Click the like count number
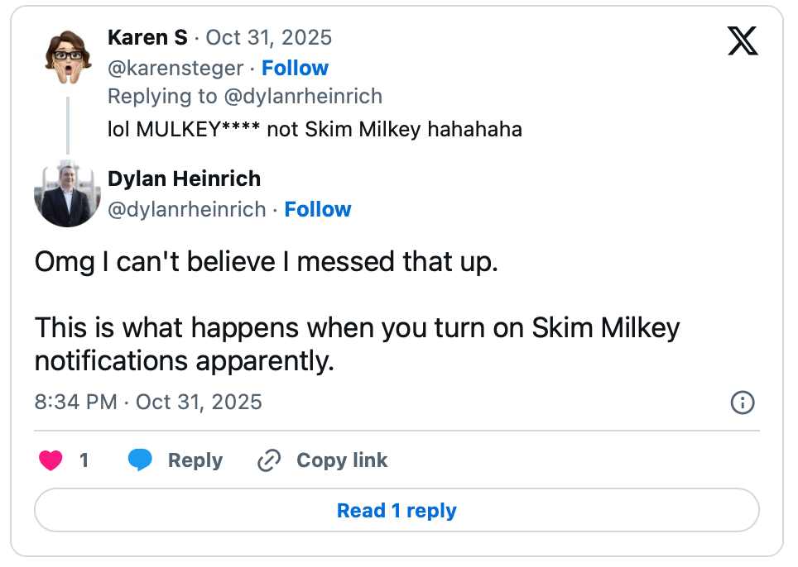The height and width of the screenshot is (567, 798). pos(84,460)
